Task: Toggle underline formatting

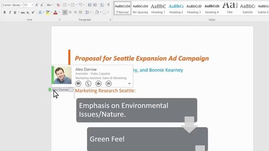Action: (x=15, y=13)
